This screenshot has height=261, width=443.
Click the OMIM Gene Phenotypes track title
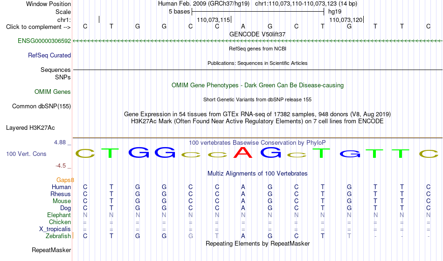[x=258, y=85]
